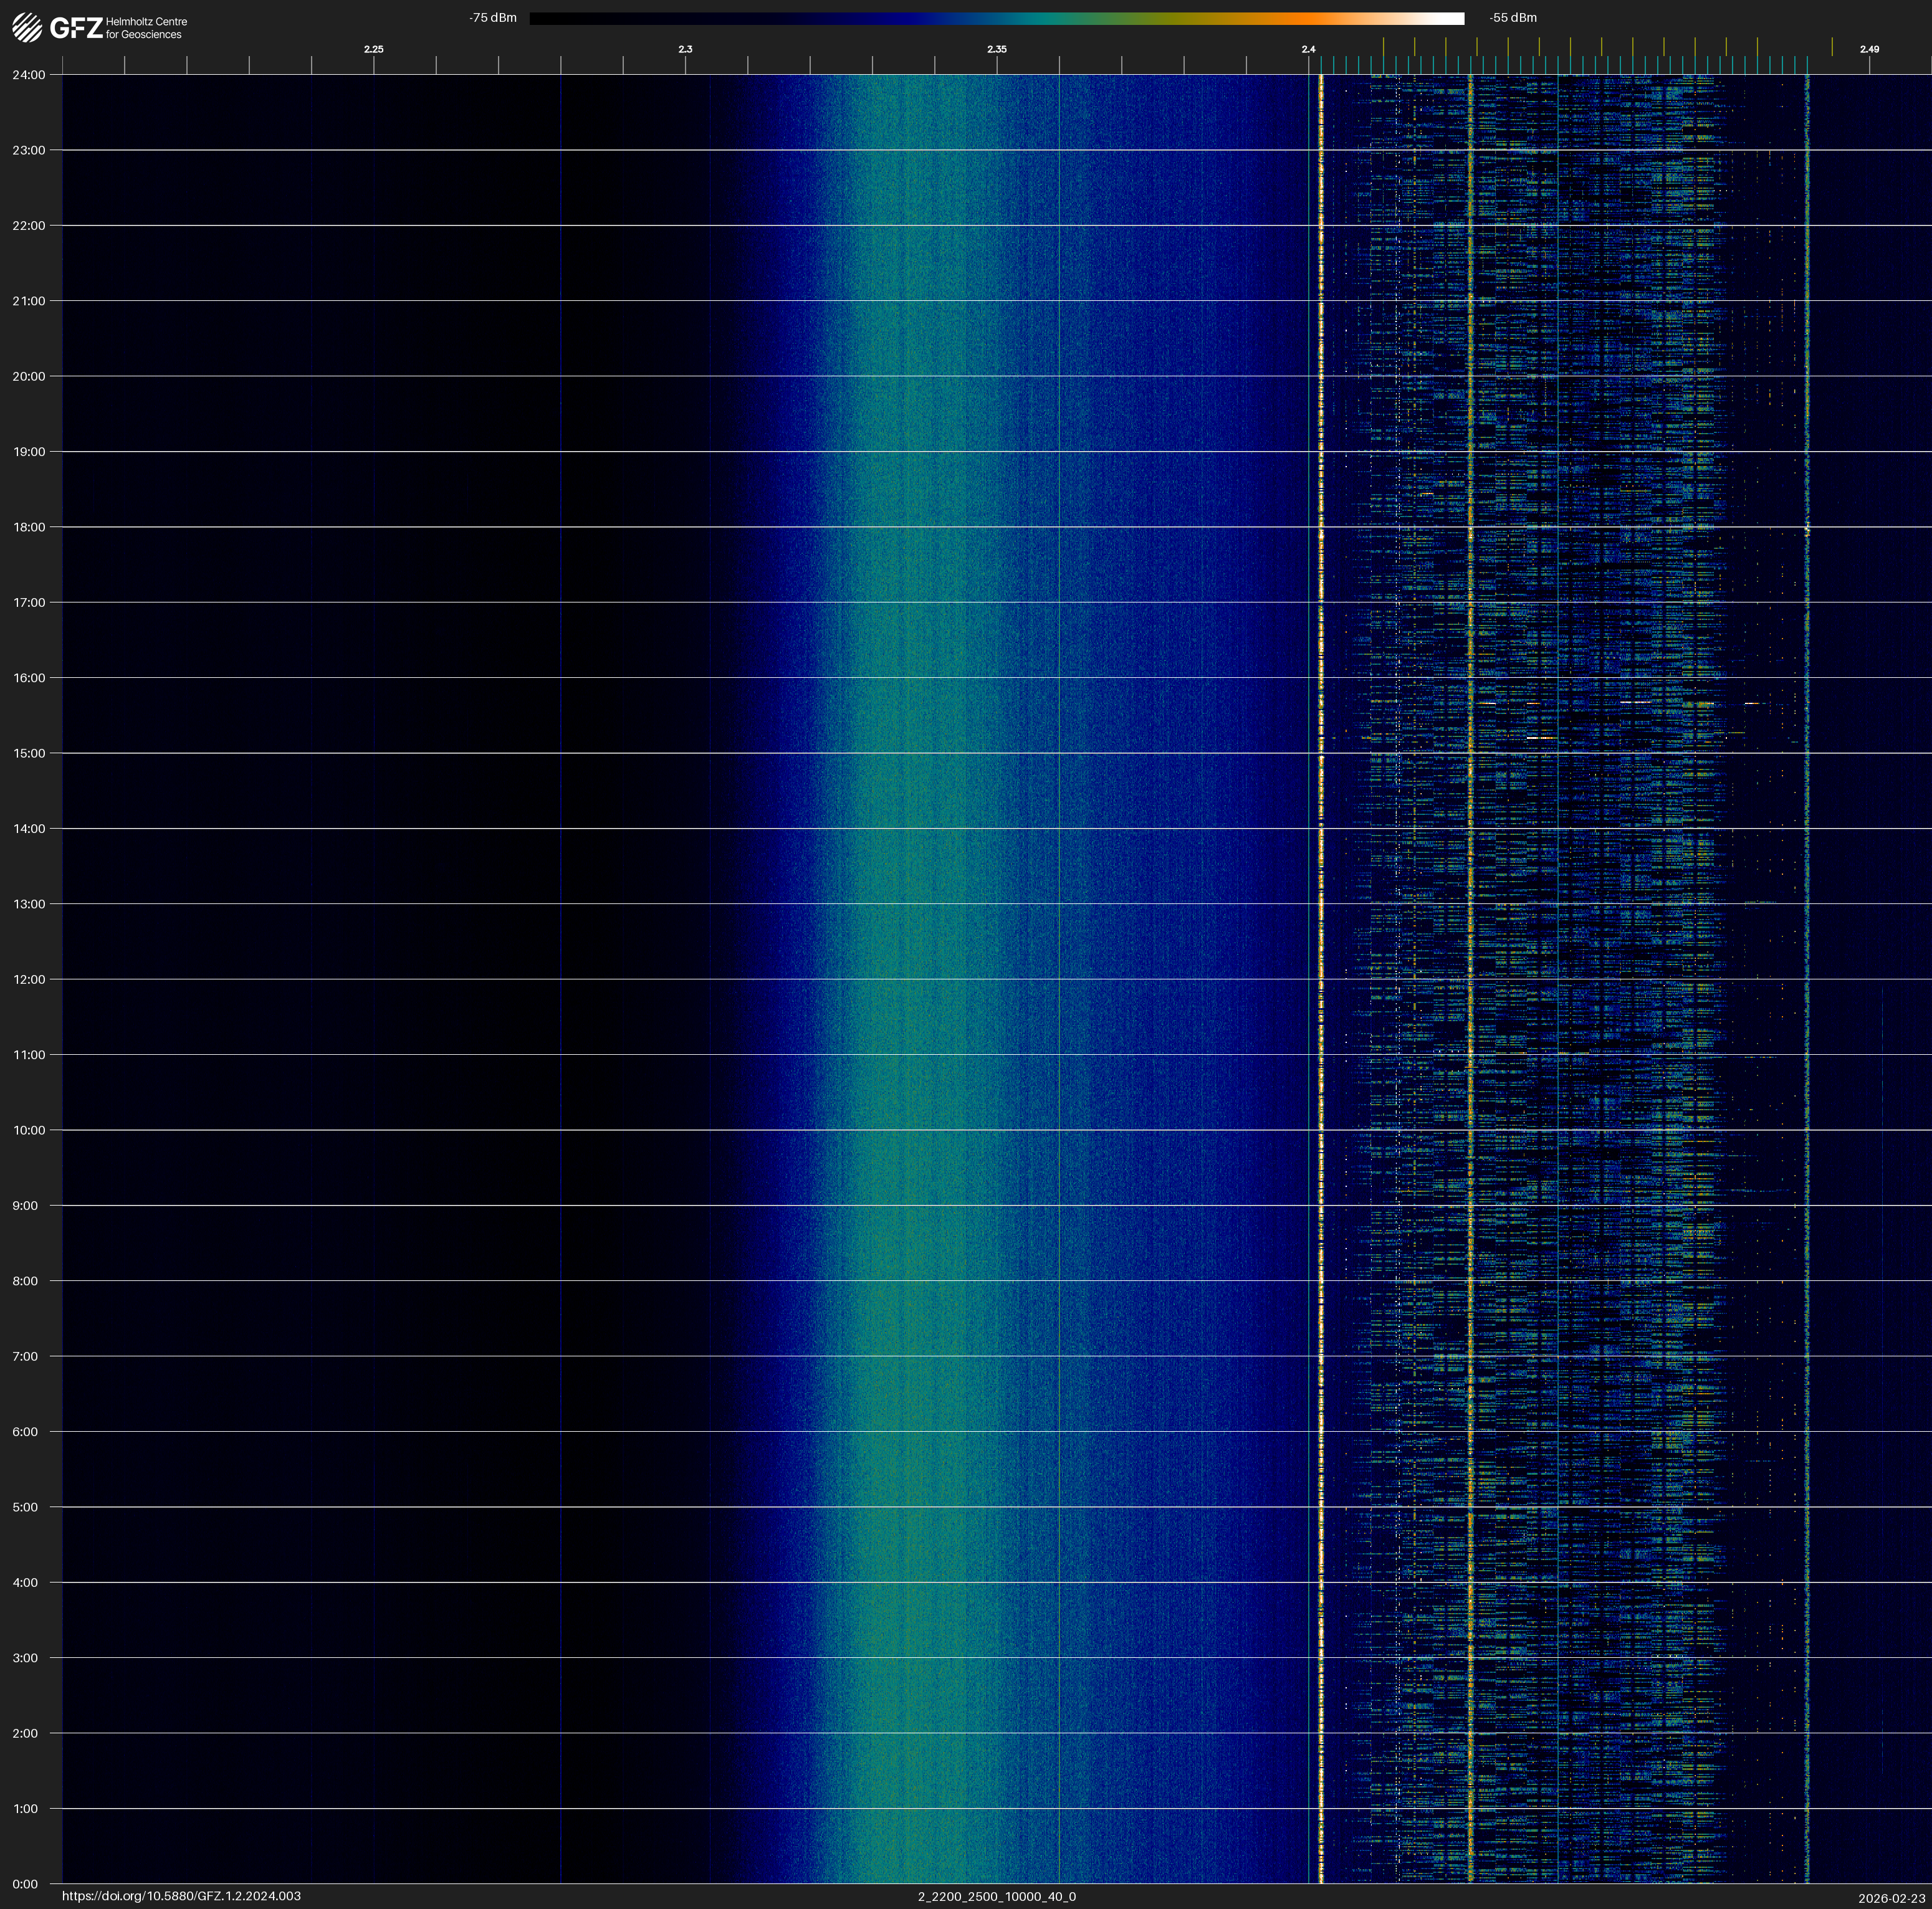Click the 6:00 time axis label
The image size is (1932, 1909).
tap(25, 1431)
